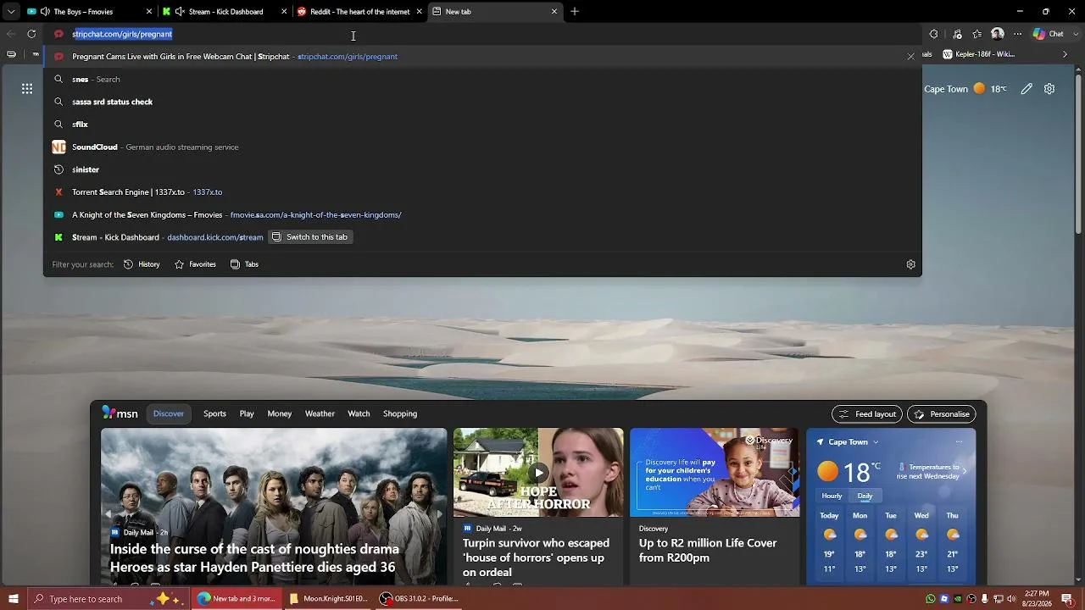The width and height of the screenshot is (1085, 610).
Task: Open A Knight of the Seven Kingdoms suggestion
Action: [482, 214]
